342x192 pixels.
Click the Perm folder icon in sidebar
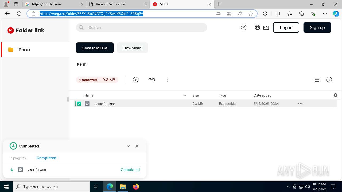pyautogui.click(x=11, y=50)
